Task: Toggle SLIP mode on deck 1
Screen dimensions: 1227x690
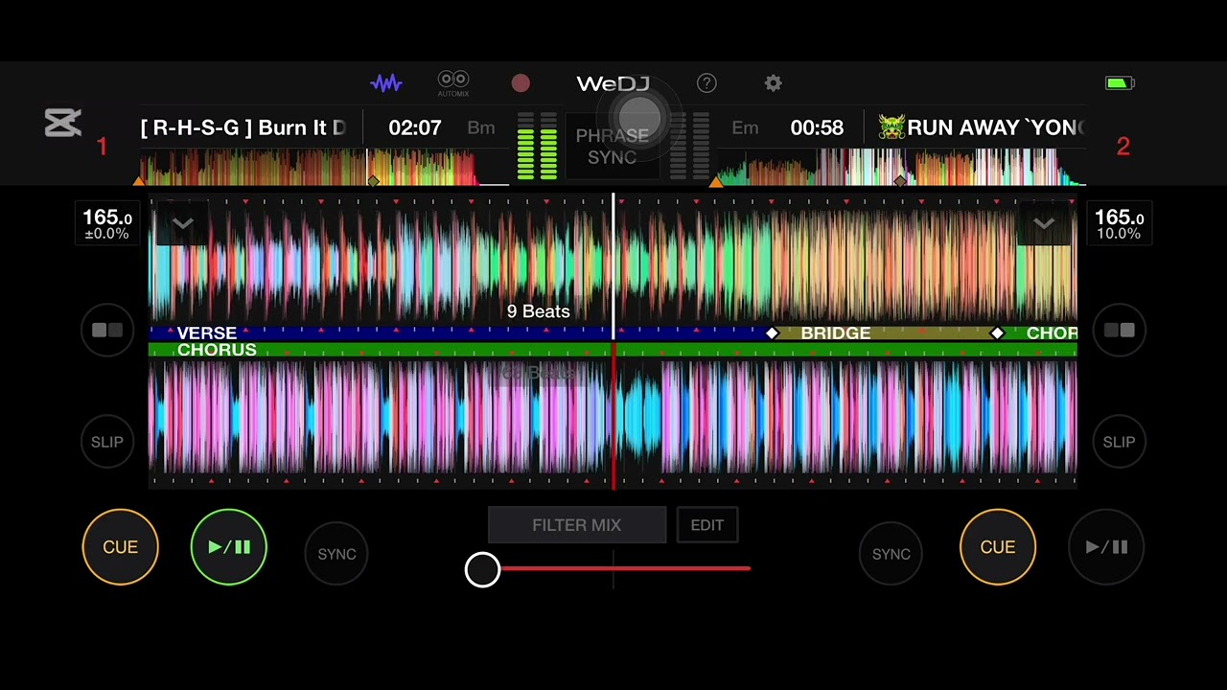Action: pos(107,442)
